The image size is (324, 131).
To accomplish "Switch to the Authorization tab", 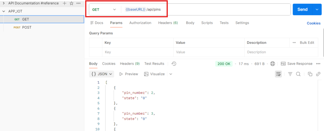I will click(x=140, y=23).
